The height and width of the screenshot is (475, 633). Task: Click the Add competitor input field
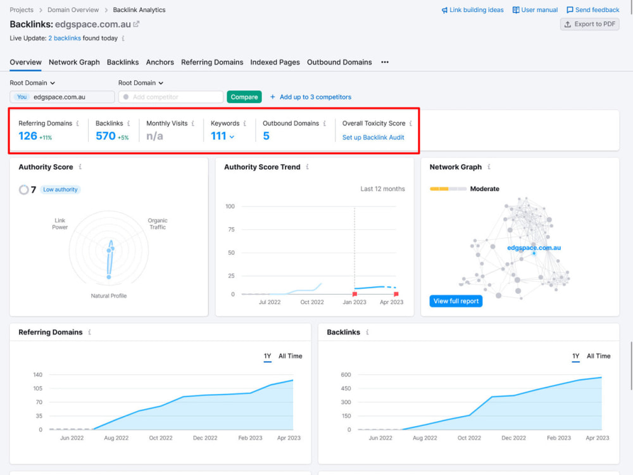point(171,97)
